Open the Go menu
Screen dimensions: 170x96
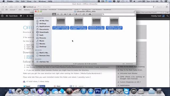[35, 1]
